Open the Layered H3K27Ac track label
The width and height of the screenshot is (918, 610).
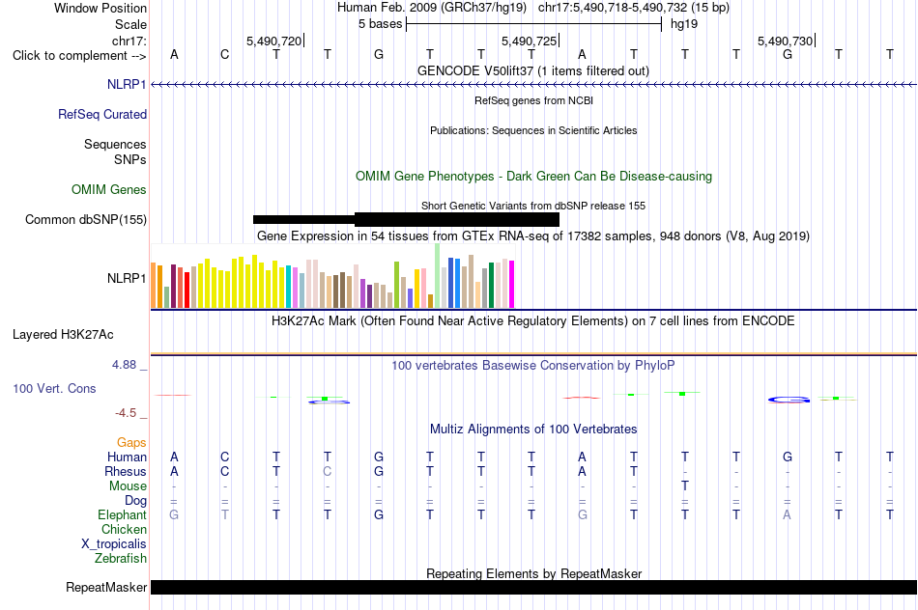[x=63, y=335]
